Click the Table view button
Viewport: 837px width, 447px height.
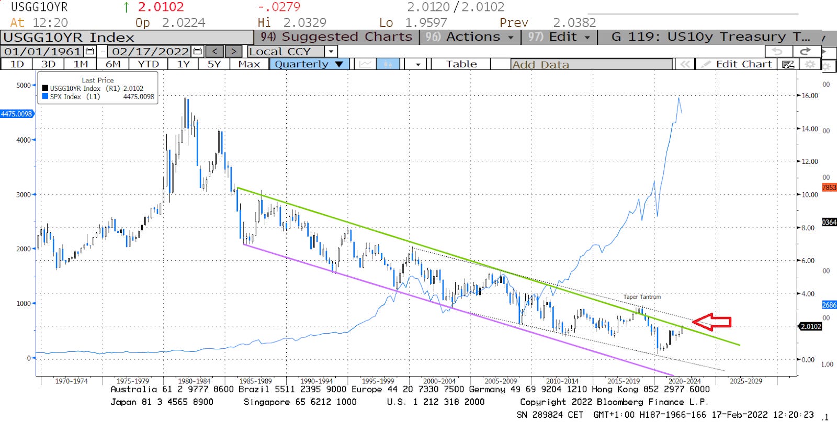click(461, 64)
